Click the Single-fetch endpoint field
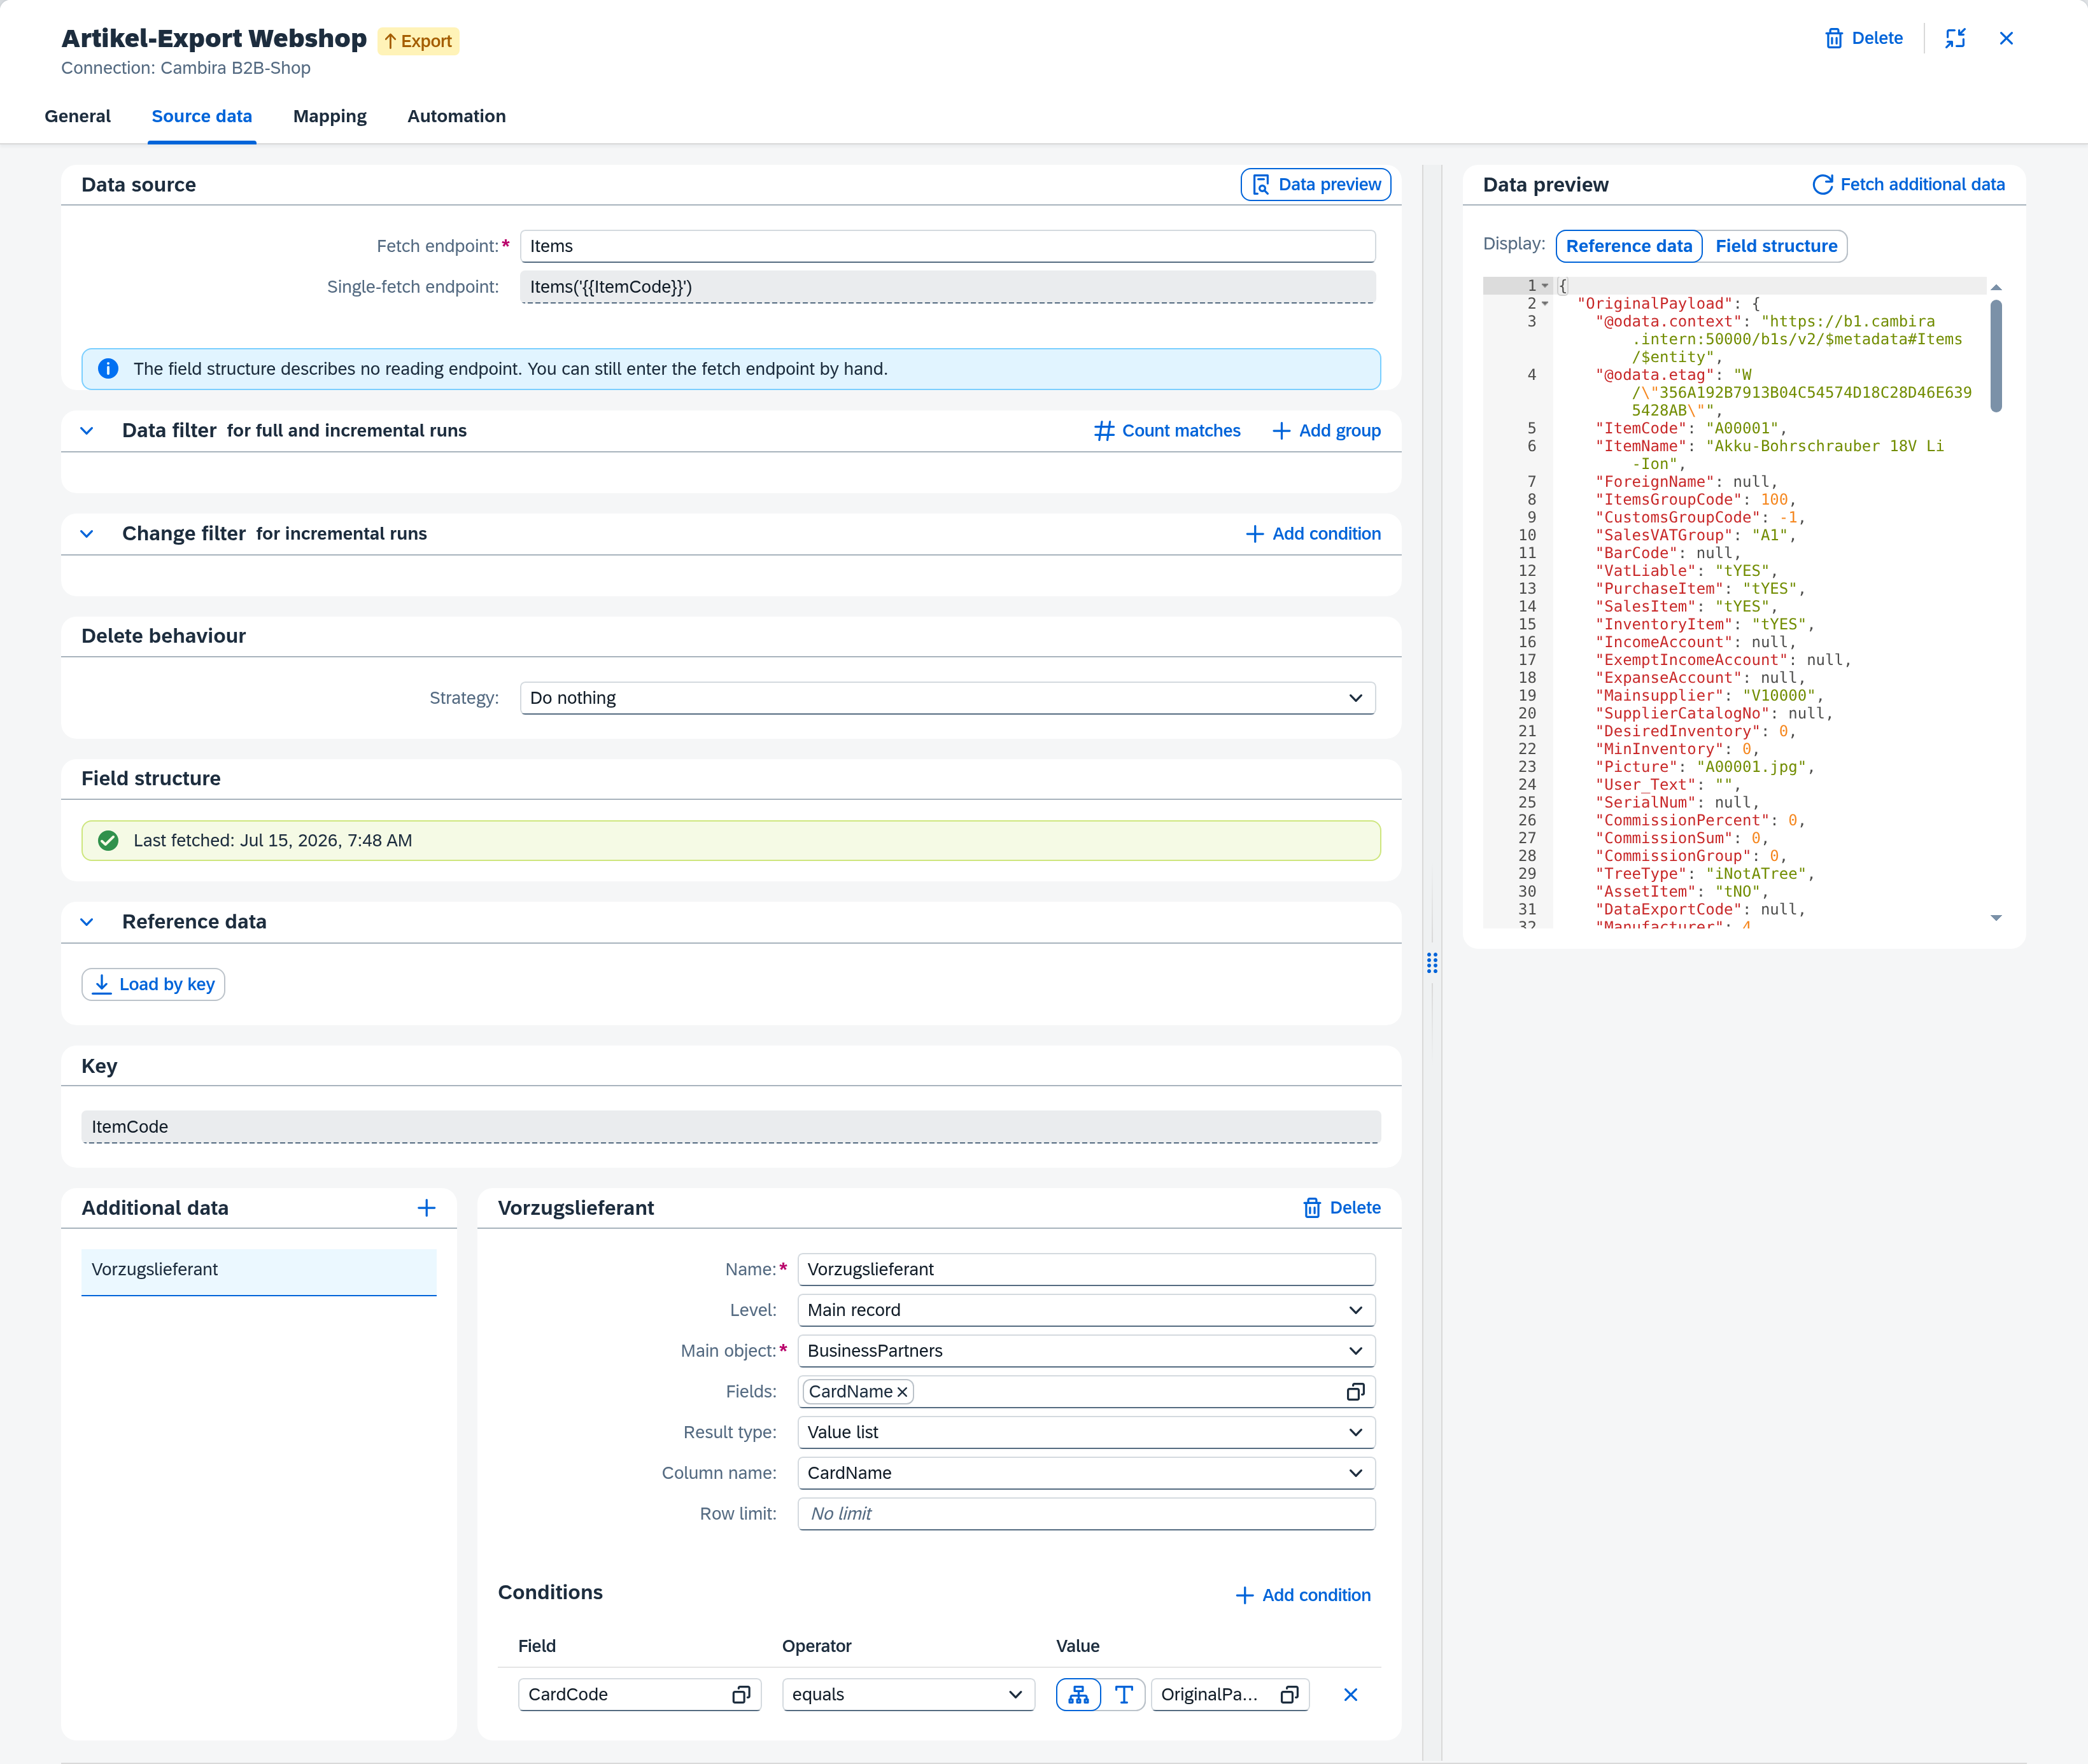Screen dimensions: 2088x1764 click(x=947, y=287)
